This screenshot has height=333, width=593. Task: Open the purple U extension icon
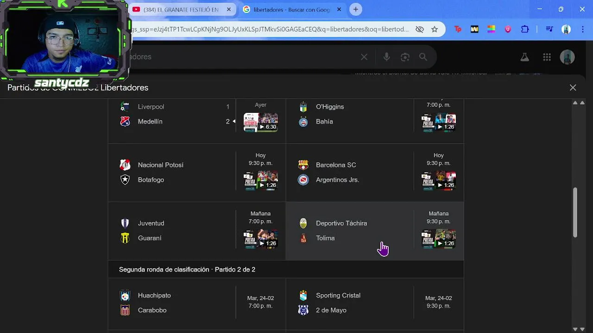(x=508, y=29)
